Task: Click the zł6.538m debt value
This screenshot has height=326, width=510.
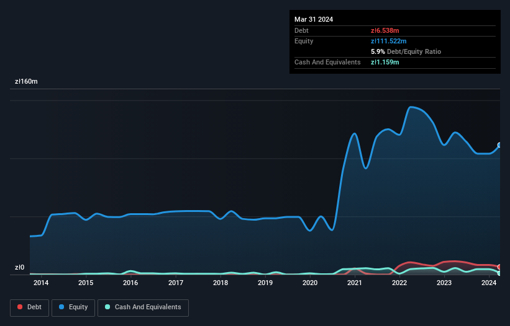Action: click(385, 30)
